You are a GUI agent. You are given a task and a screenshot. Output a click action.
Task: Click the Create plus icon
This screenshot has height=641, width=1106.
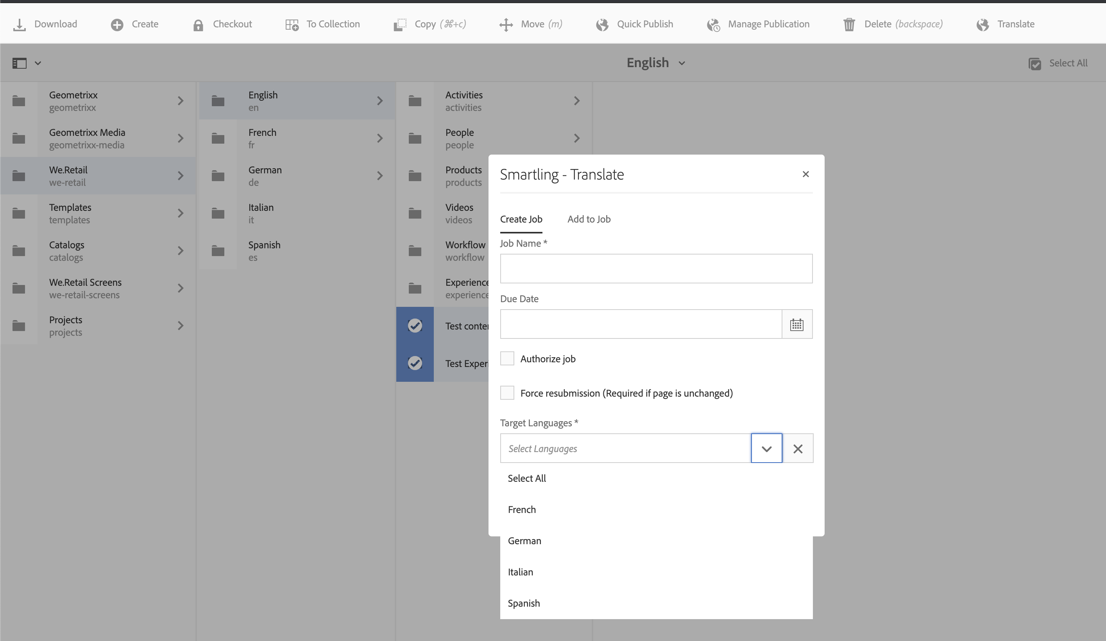tap(117, 25)
